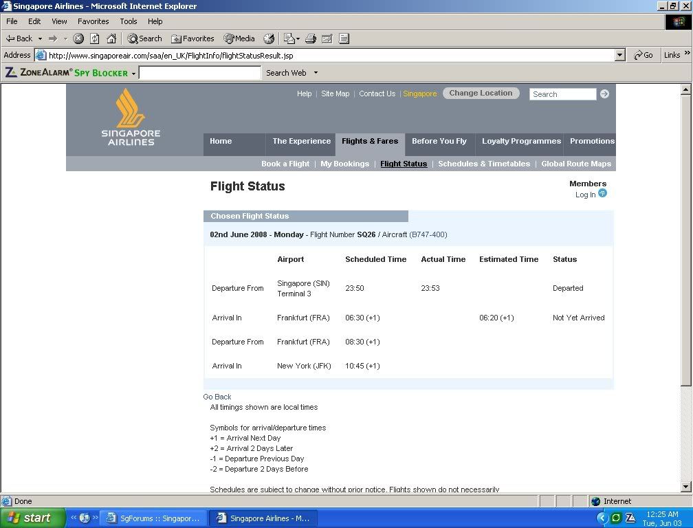Expand the Address bar dropdown arrow
The width and height of the screenshot is (693, 528).
click(619, 55)
